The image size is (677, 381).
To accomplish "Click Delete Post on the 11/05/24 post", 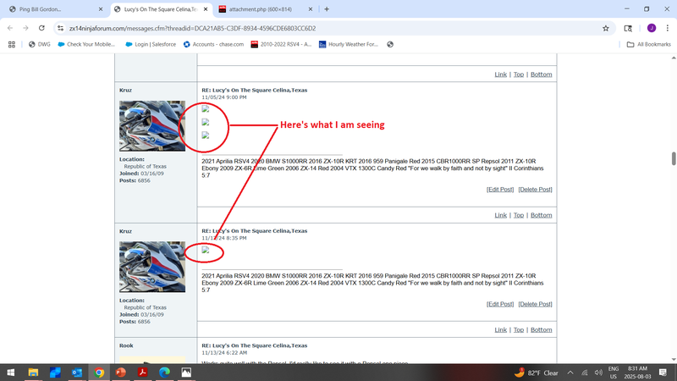I will 535,189.
